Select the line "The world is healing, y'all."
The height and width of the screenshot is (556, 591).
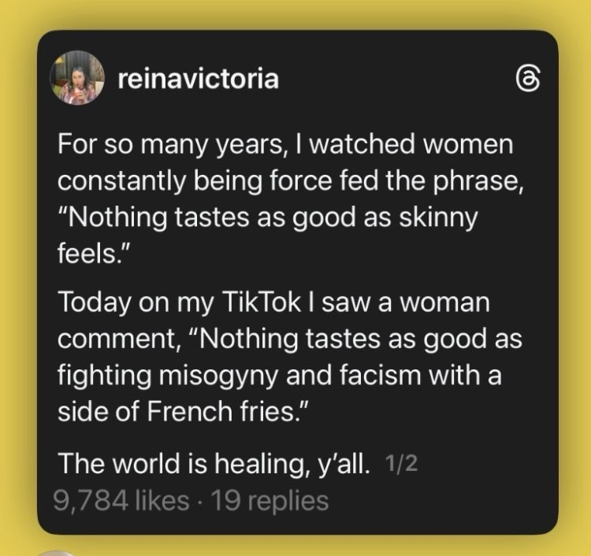point(214,465)
